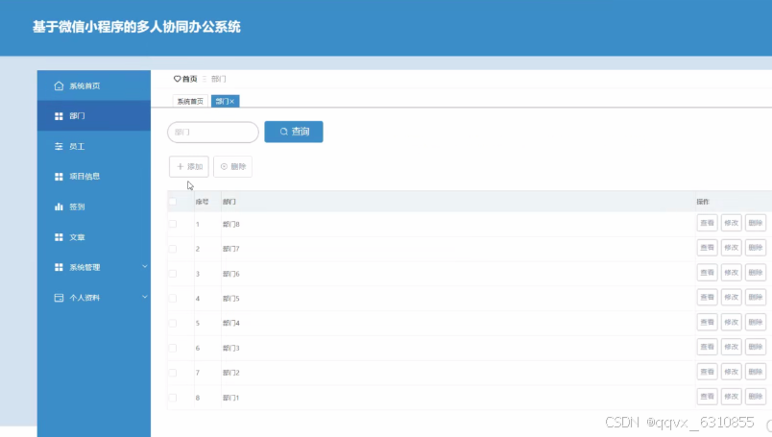The width and height of the screenshot is (772, 437).
Task: View 部门5 with its 查看 button
Action: click(x=707, y=297)
